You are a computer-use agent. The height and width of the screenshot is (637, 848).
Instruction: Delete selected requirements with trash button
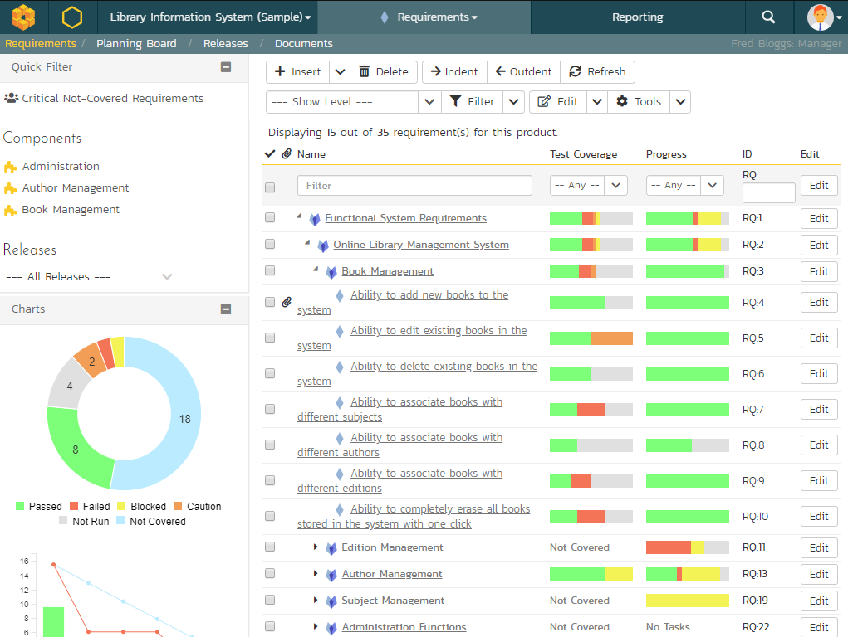(384, 72)
